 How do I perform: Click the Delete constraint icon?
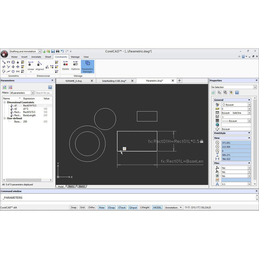(66, 64)
